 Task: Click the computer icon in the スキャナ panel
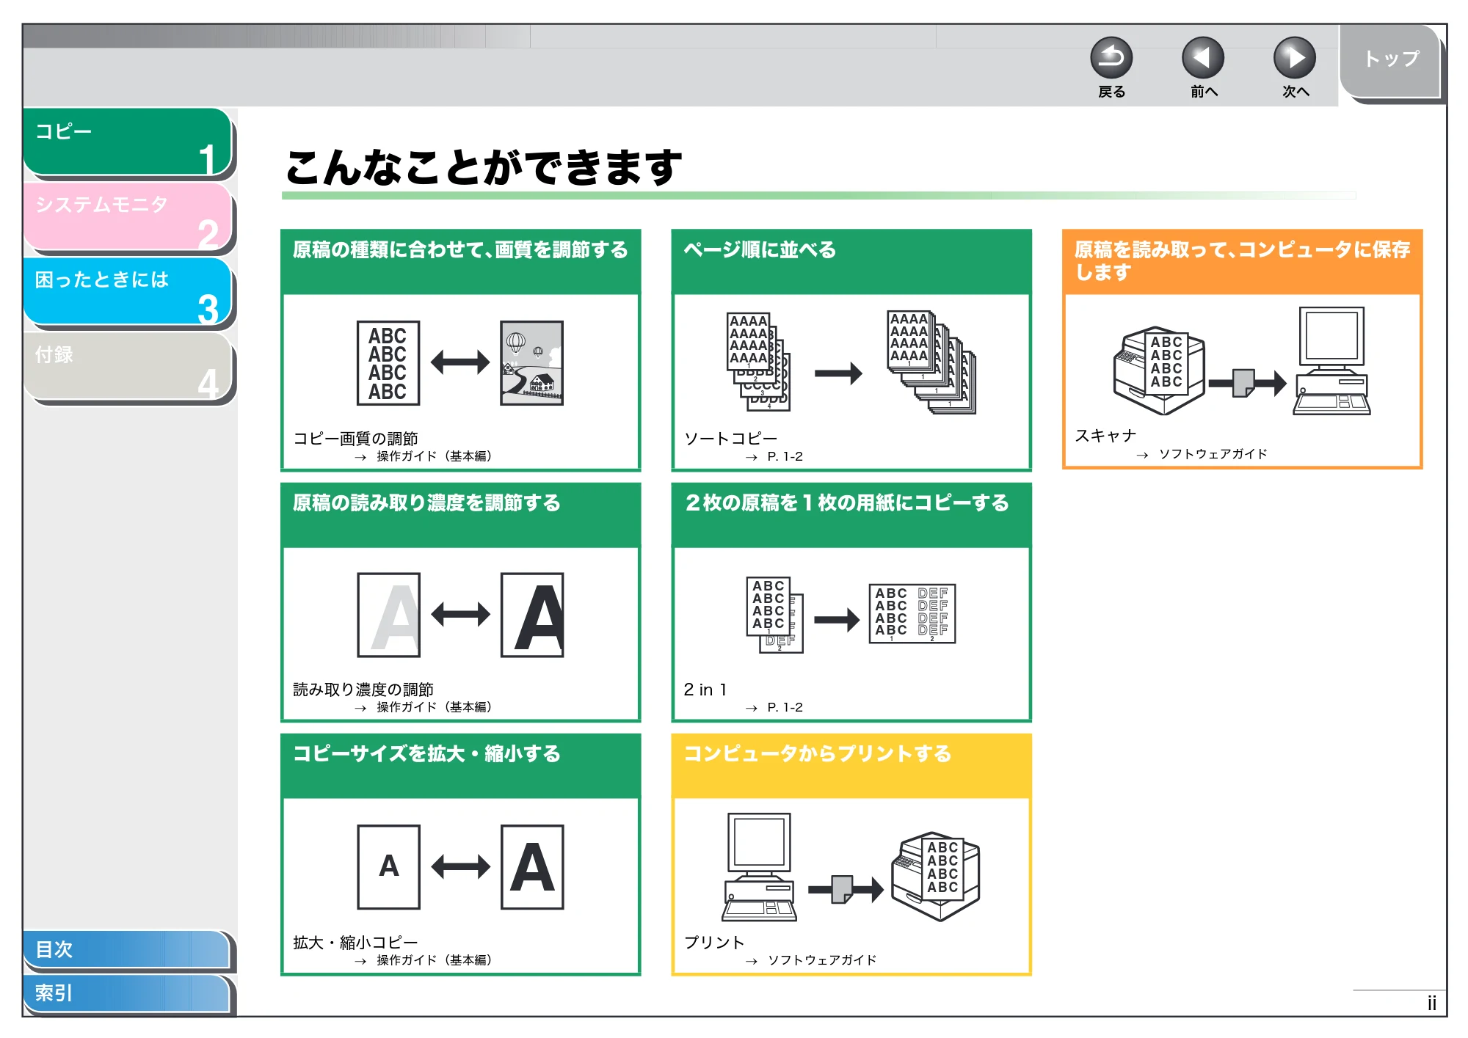pyautogui.click(x=1331, y=361)
